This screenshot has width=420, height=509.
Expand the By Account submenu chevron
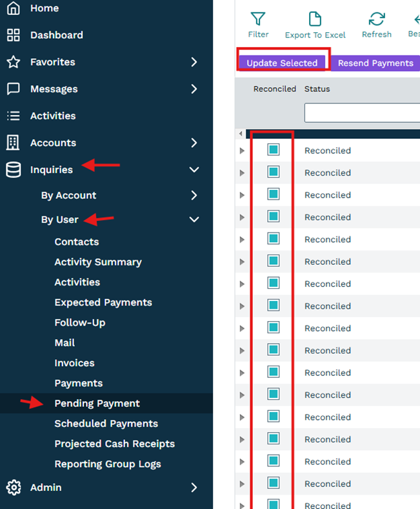194,195
